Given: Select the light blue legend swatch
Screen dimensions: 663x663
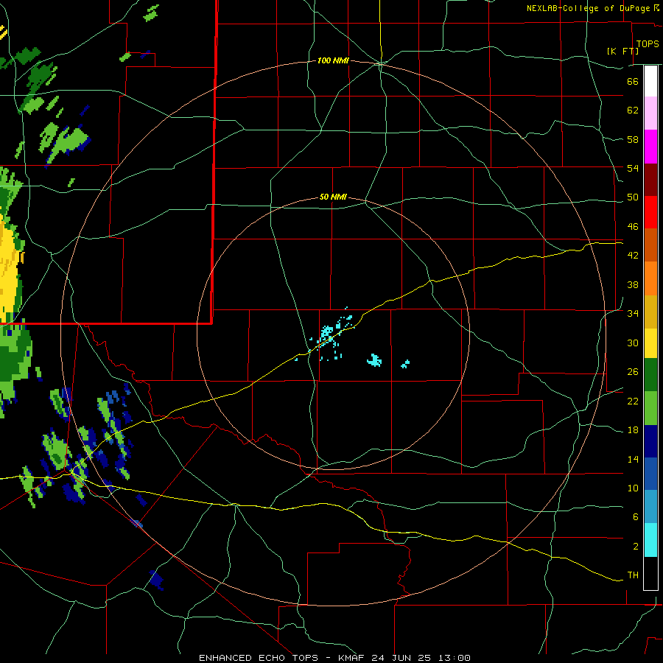Looking at the screenshot, I should coord(650,507).
